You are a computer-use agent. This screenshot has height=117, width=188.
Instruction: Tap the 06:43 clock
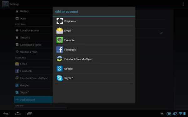coord(172,114)
